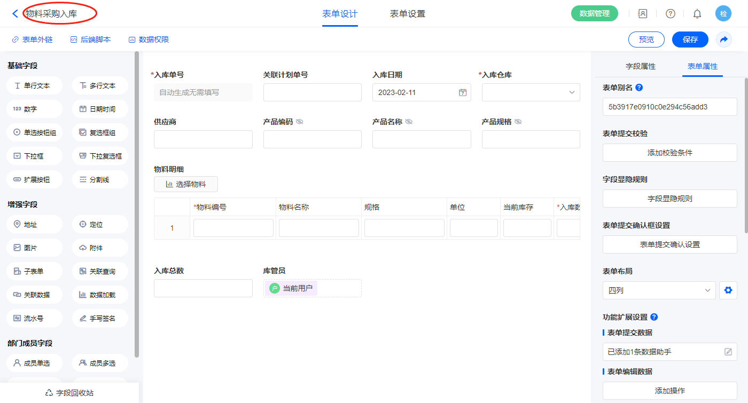748x403 pixels.
Task: Open the 表单布局 四列 dropdown
Action: tap(658, 291)
